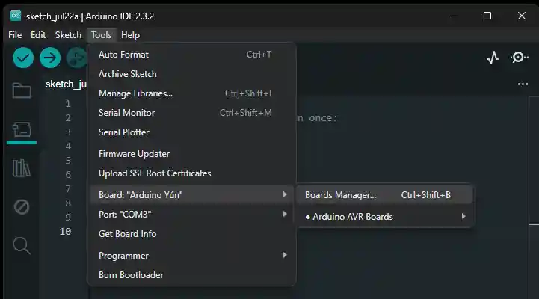
Task: Expand the Port: "COM3" submenu
Action: 191,215
